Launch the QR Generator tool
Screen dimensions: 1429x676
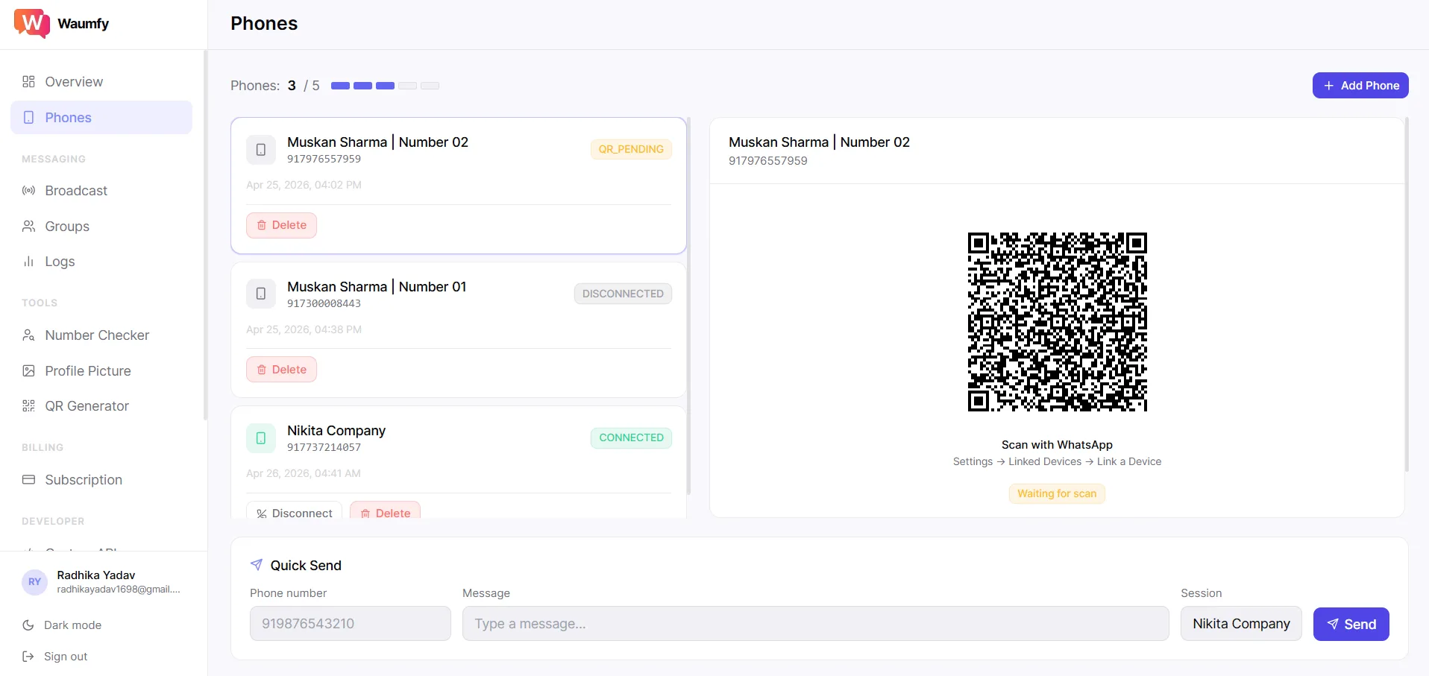(x=87, y=406)
